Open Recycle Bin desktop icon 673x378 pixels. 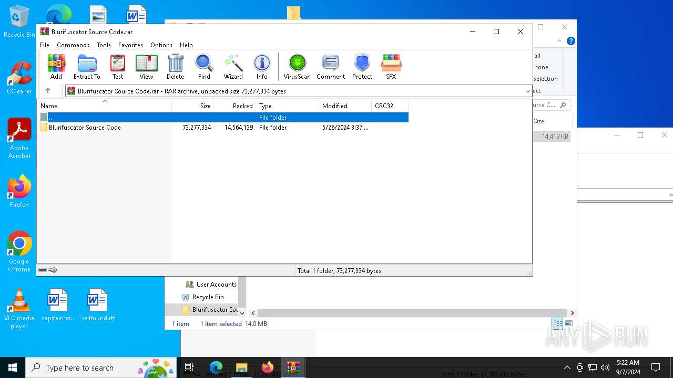click(x=18, y=22)
